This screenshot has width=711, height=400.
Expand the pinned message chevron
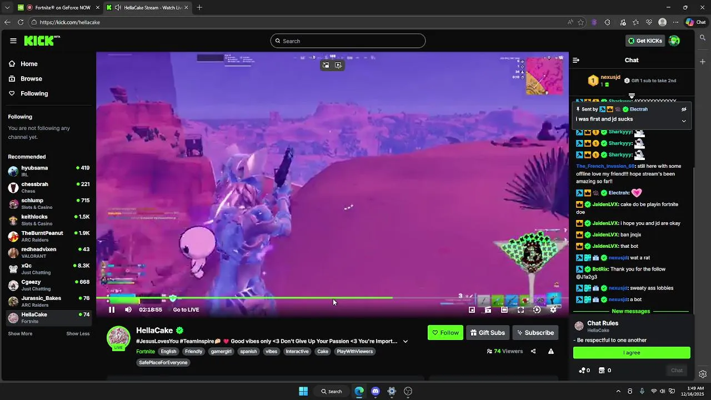coord(684,121)
